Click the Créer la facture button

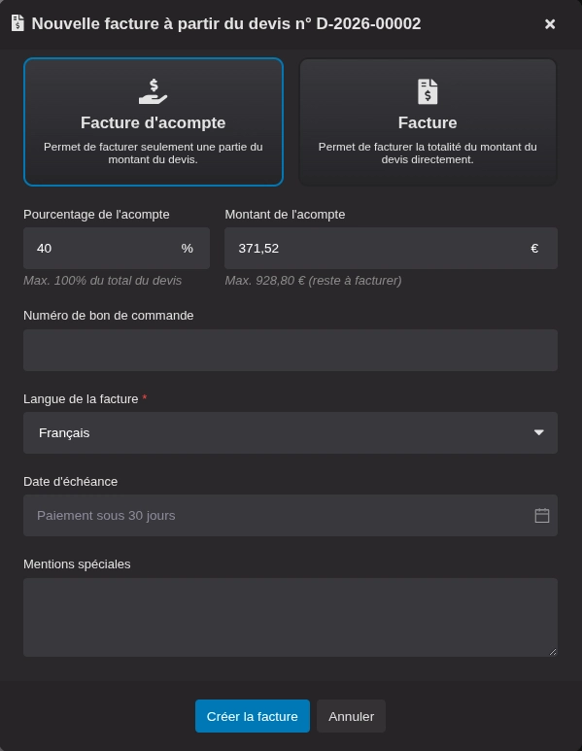click(x=253, y=716)
